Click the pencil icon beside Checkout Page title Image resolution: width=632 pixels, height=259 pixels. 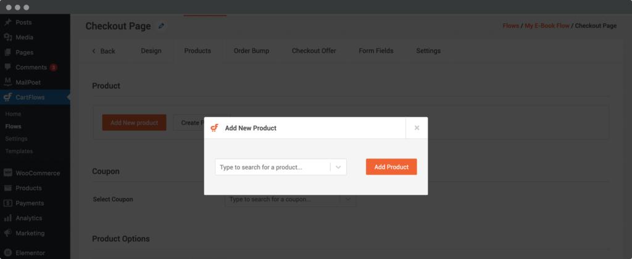tap(162, 26)
